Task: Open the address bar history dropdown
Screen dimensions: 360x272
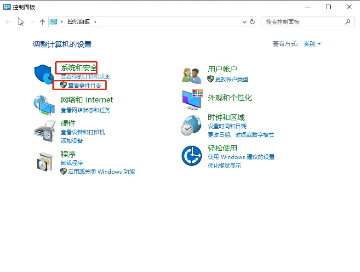Action: [x=245, y=22]
